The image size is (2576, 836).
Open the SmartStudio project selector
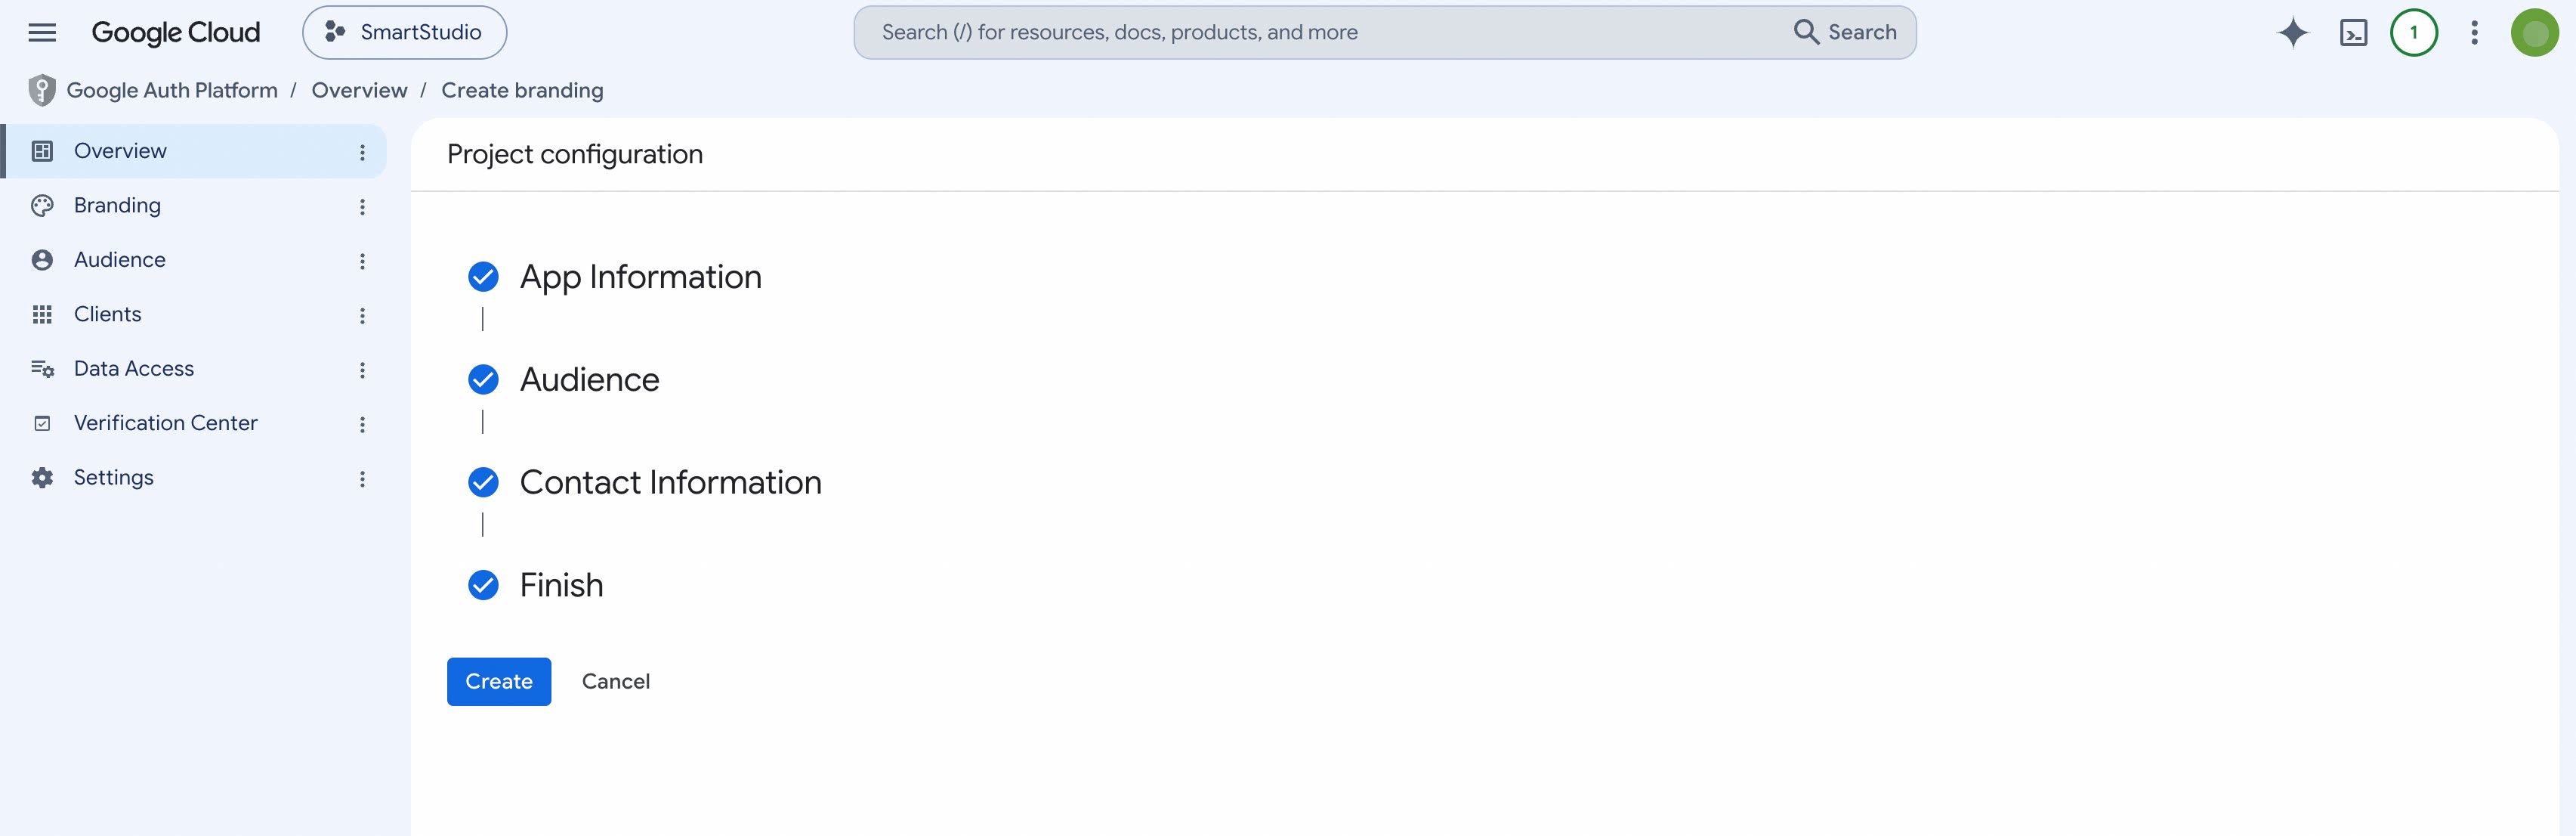pyautogui.click(x=404, y=32)
